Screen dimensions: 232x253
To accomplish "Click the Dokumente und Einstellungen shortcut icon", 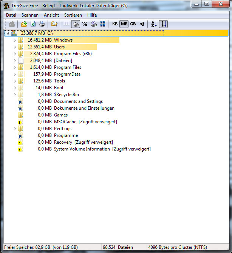I will click(x=20, y=108).
